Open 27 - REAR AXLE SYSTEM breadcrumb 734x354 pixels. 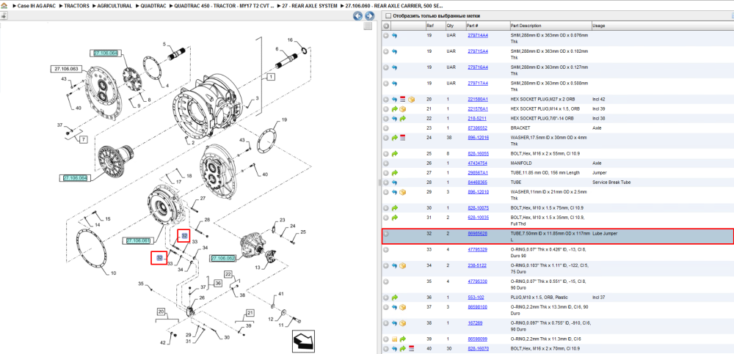coord(310,6)
